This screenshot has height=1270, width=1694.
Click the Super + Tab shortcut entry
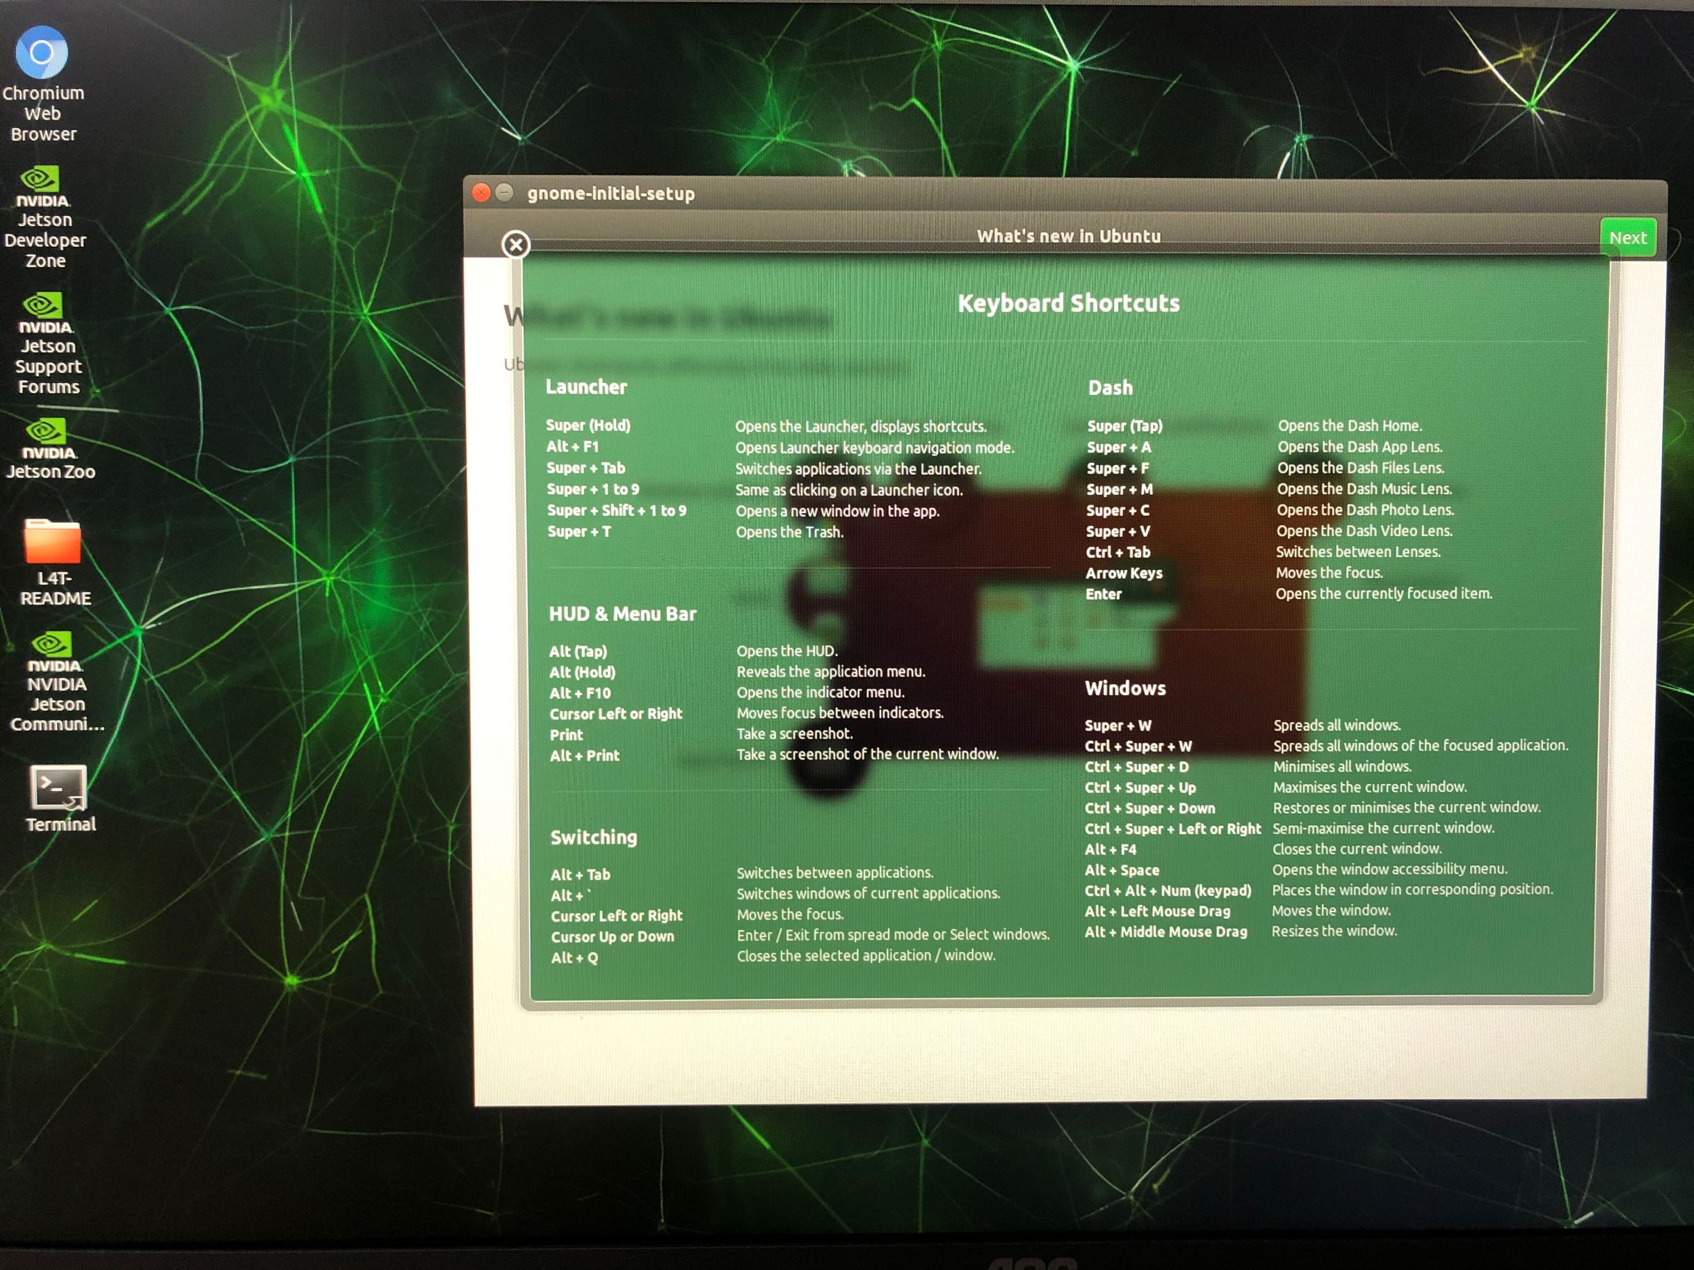586,468
